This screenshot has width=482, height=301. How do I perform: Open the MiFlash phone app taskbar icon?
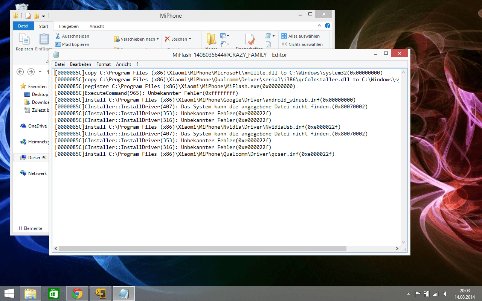click(101, 293)
